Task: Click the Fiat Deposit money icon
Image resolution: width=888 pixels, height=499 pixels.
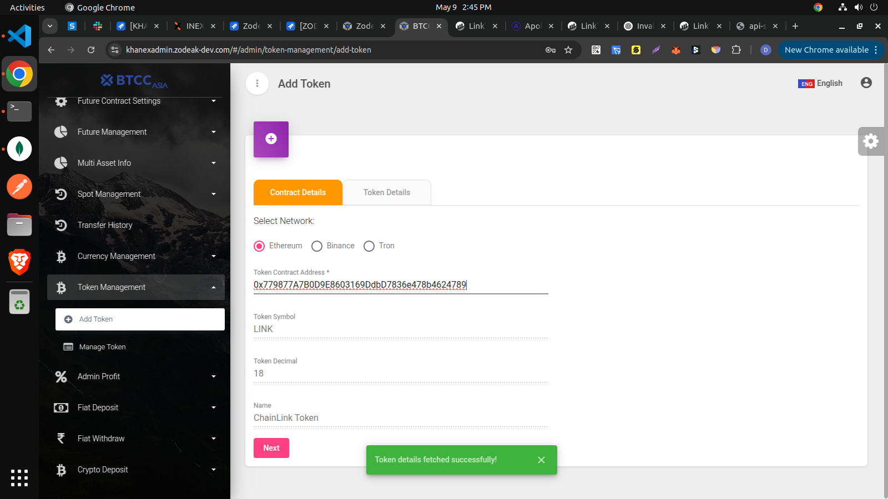Action: pyautogui.click(x=61, y=408)
